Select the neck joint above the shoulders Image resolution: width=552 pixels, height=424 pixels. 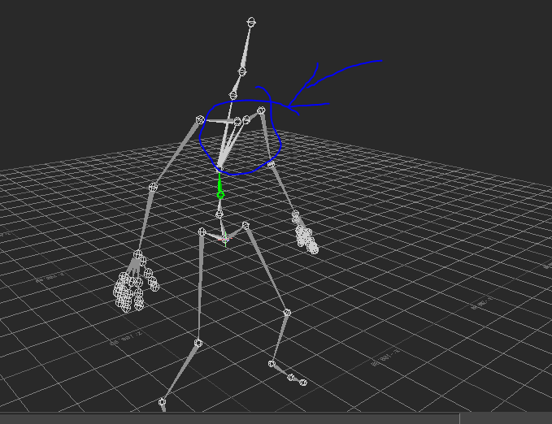pos(233,95)
